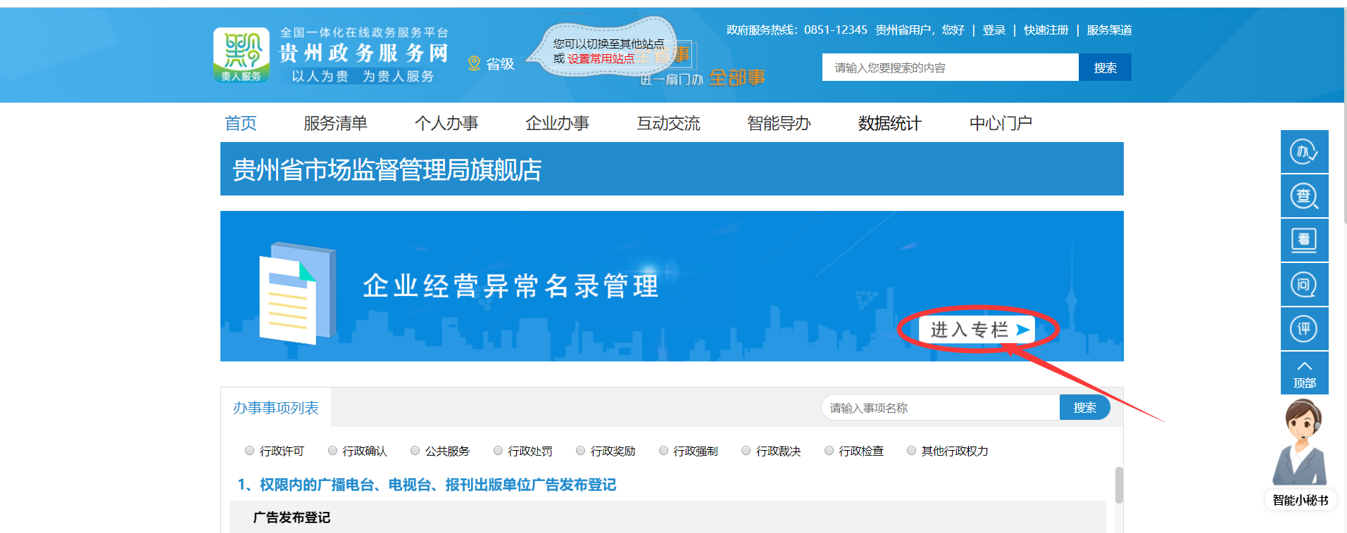Screen dimensions: 1347x533
Task: Open the 问 ask sidebar icon
Action: tap(1303, 285)
